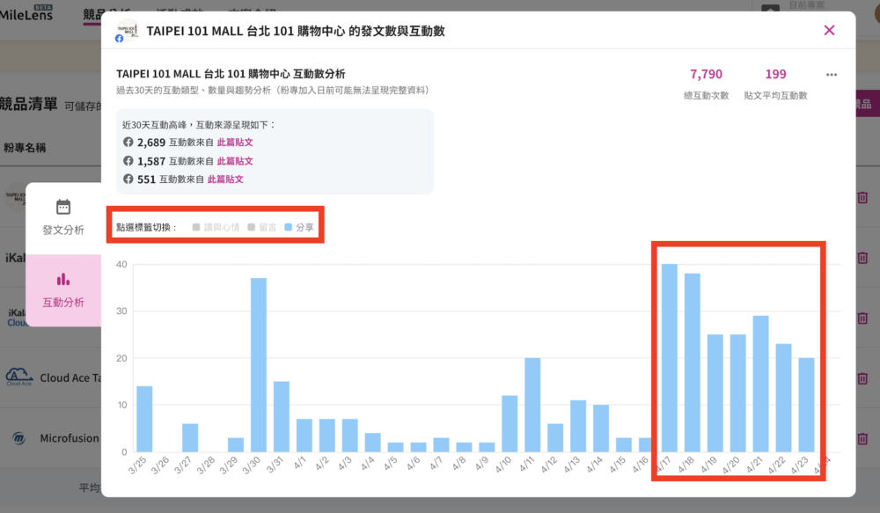Click the calendar icon for 發文分析
This screenshot has width=880, height=513.
pos(63,207)
